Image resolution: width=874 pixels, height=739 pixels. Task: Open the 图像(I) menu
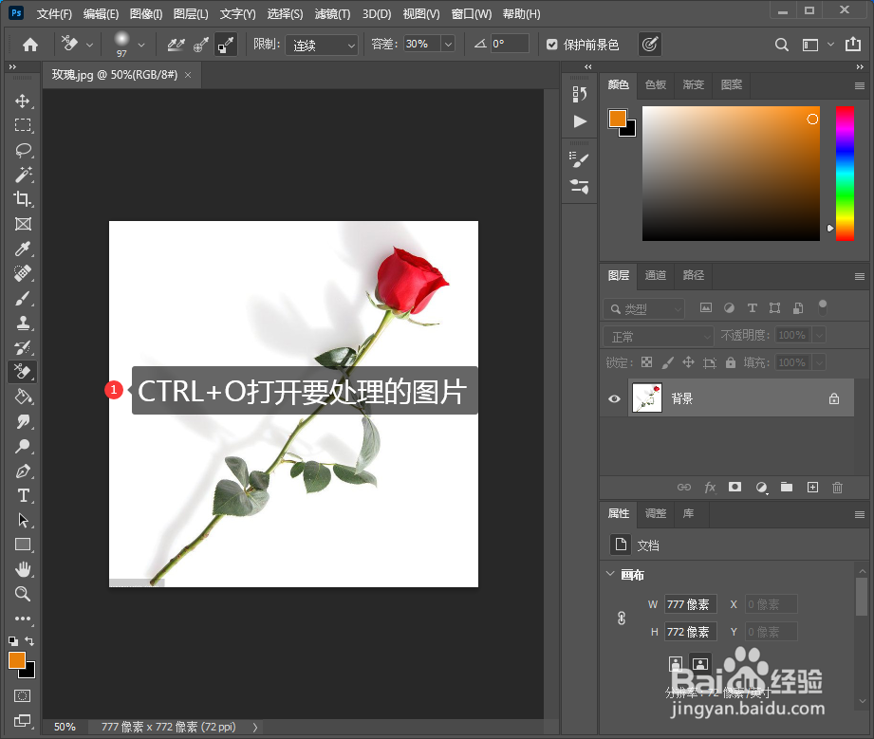(x=146, y=14)
